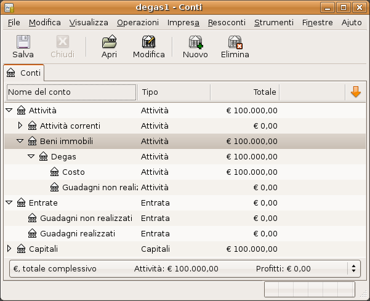Switch to the Conti tab

point(24,73)
